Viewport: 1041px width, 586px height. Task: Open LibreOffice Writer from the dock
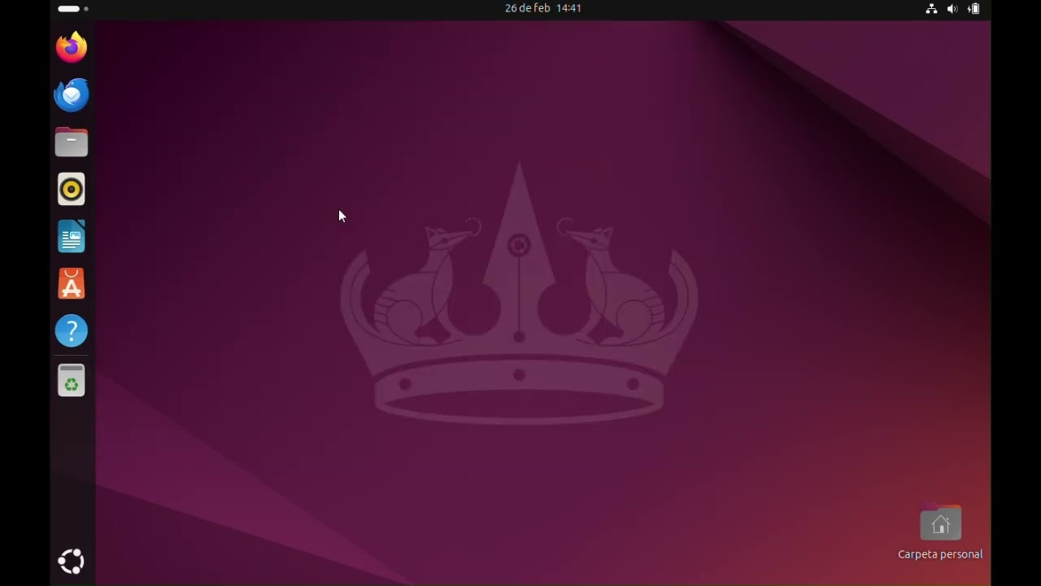click(72, 237)
